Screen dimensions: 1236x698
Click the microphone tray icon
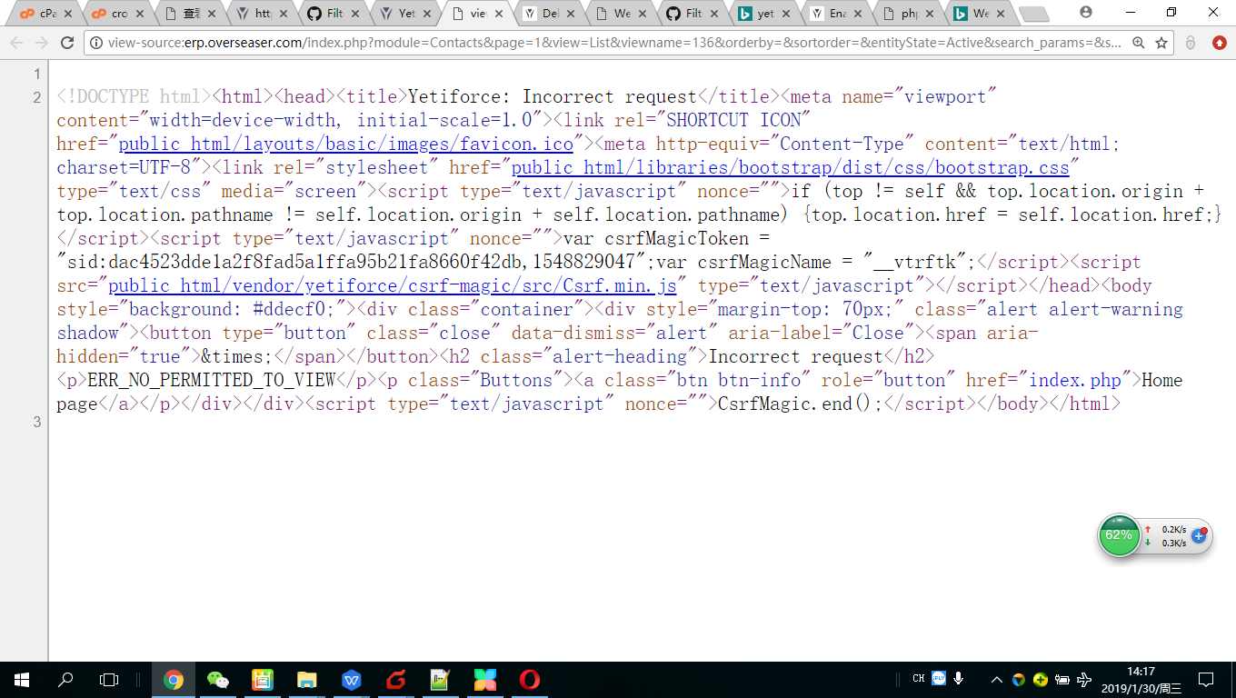959,678
